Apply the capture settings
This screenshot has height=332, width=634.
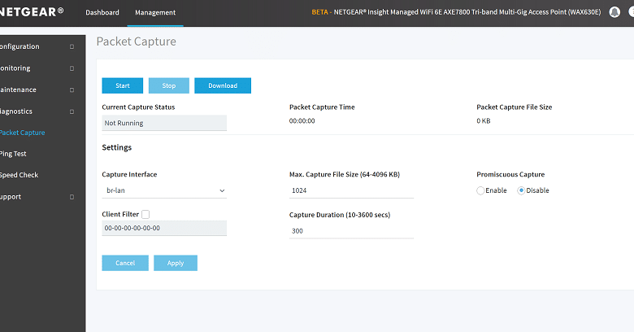pyautogui.click(x=176, y=263)
